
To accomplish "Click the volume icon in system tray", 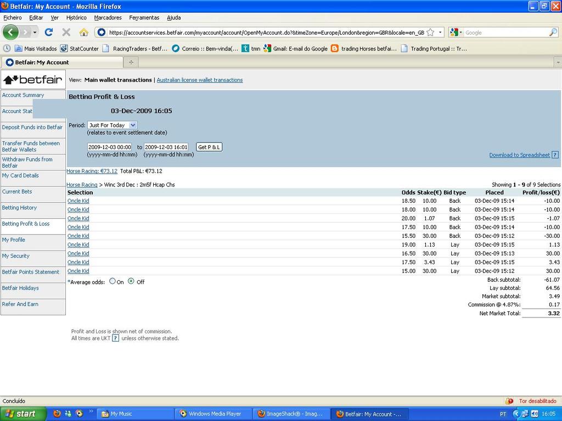I will coord(535,414).
